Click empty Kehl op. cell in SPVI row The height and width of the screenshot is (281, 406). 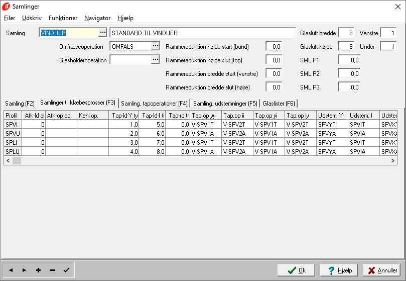click(93, 124)
